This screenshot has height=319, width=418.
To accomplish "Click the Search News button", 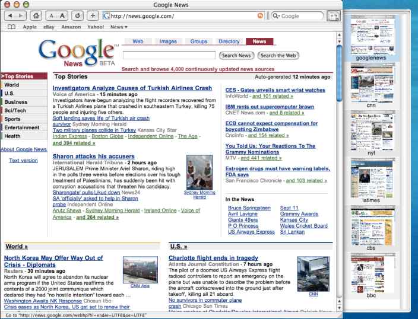I will 236,55.
